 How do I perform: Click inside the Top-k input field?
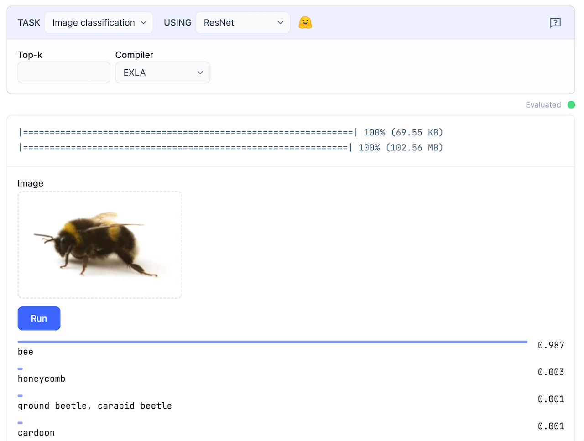pyautogui.click(x=63, y=72)
